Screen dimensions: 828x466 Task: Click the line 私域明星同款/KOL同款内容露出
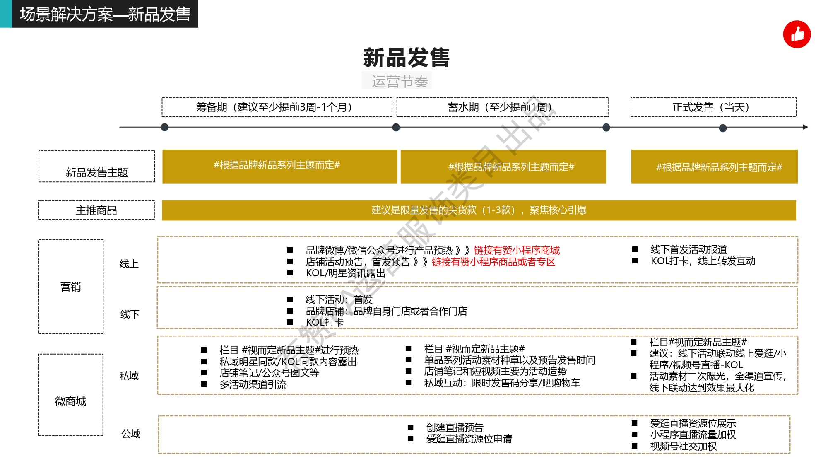pyautogui.click(x=288, y=362)
